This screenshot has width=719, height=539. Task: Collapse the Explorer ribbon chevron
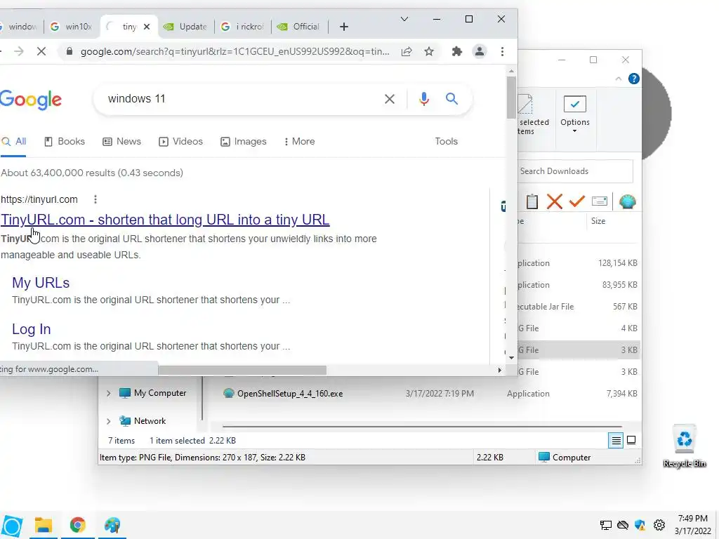pos(618,79)
